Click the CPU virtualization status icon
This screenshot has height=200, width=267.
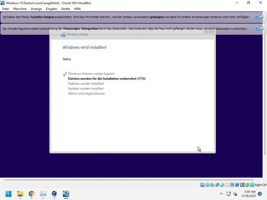[x=242, y=185]
